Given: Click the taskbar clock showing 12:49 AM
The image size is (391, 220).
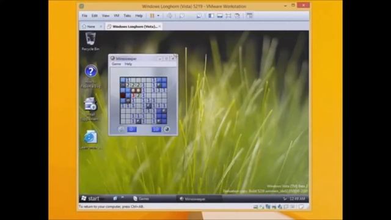Looking at the screenshot, I should coord(298,199).
